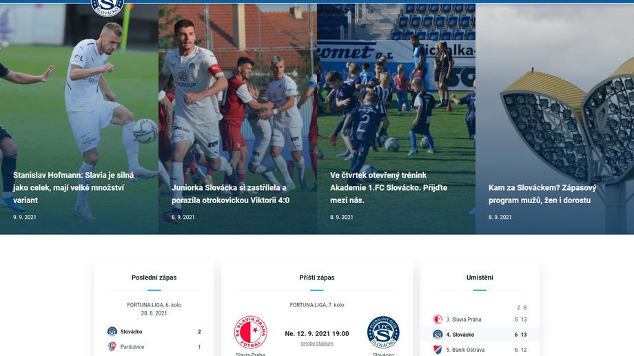Screen dimensions: 634x356
Task: Click the Sinobo Stadium venue link
Action: [x=317, y=344]
